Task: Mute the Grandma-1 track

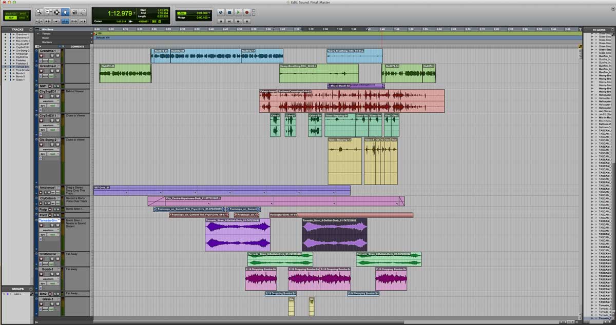Action: click(57, 56)
